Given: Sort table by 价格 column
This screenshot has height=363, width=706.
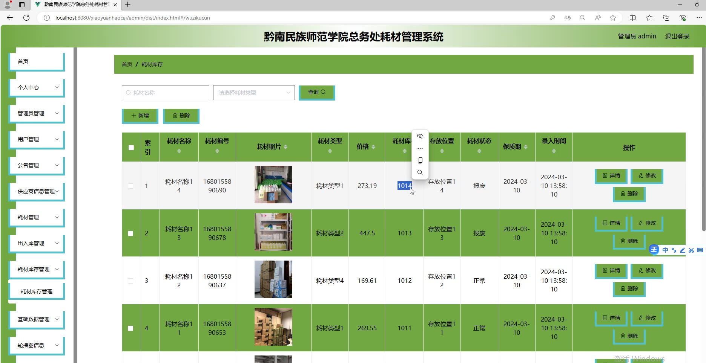Looking at the screenshot, I should click(373, 147).
